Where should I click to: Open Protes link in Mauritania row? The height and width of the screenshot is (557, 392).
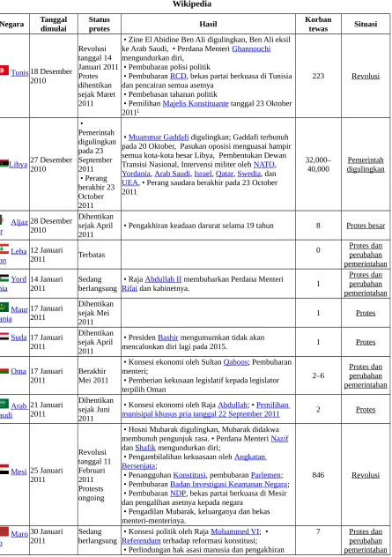coord(366,313)
